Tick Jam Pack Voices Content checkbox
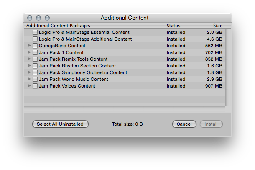 [x=35, y=86]
